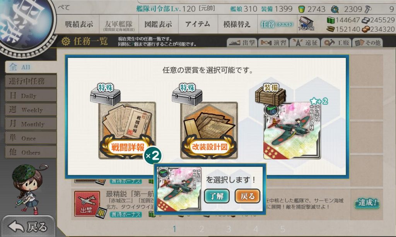Show the Daily quests filter
Image resolution: width=396 pixels, height=237 pixels.
click(31, 96)
